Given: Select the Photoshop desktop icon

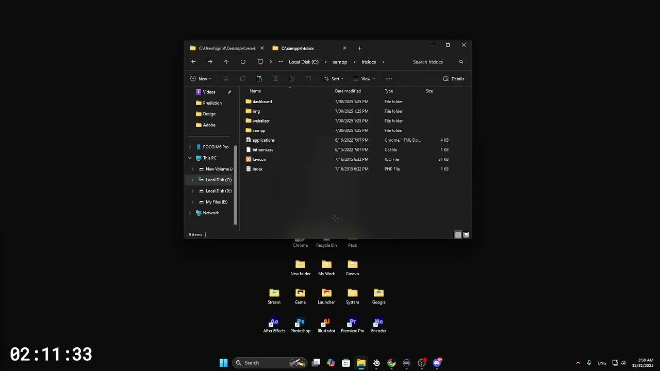Looking at the screenshot, I should click(300, 325).
